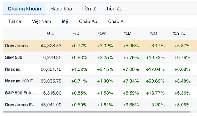Select the Mỹ market filter
The width and height of the screenshot is (197, 116).
coord(65,21)
